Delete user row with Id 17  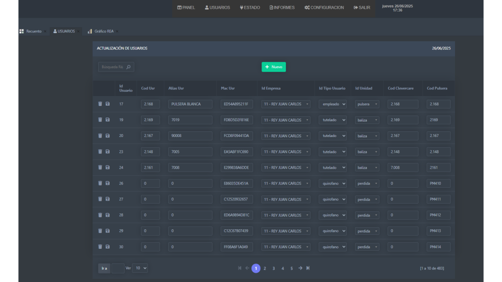(x=100, y=104)
